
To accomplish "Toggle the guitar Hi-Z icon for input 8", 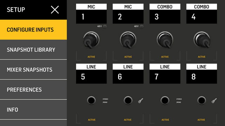I will [x=214, y=100].
